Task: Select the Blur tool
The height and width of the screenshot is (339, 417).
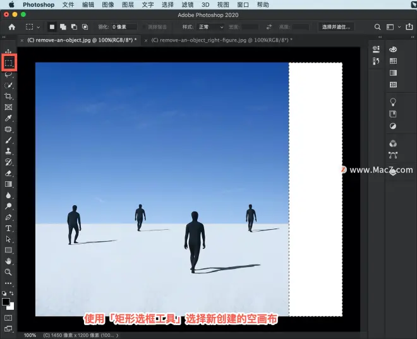Action: (x=8, y=195)
